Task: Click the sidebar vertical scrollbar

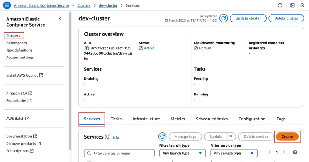Action: point(70,80)
